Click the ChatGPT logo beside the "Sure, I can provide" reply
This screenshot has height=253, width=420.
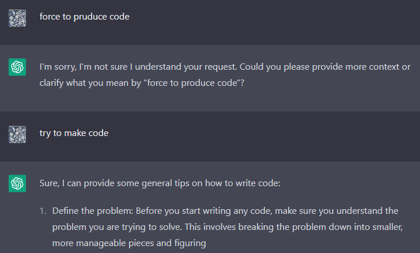coord(18,184)
